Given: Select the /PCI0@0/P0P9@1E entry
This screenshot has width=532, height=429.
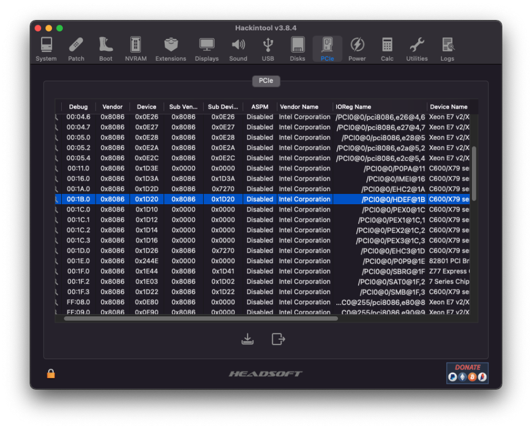Looking at the screenshot, I should click(x=394, y=261).
